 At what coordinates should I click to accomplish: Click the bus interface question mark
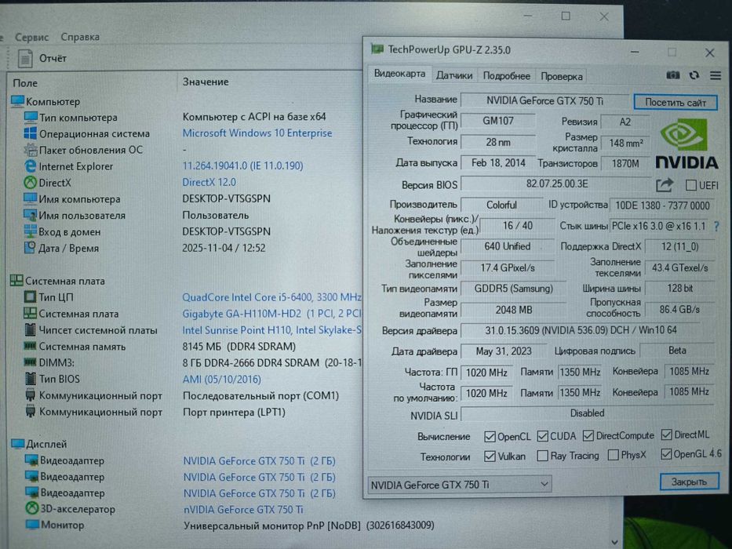716,227
